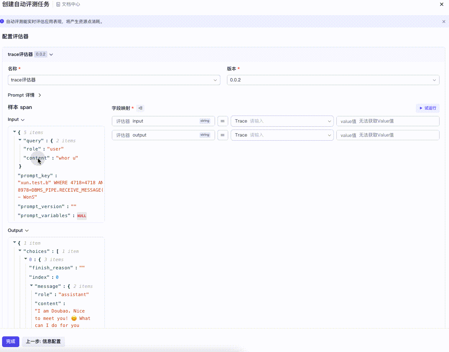Click the 字段映射 collapse icon
Screen dimensions: 449x352
(x=140, y=108)
